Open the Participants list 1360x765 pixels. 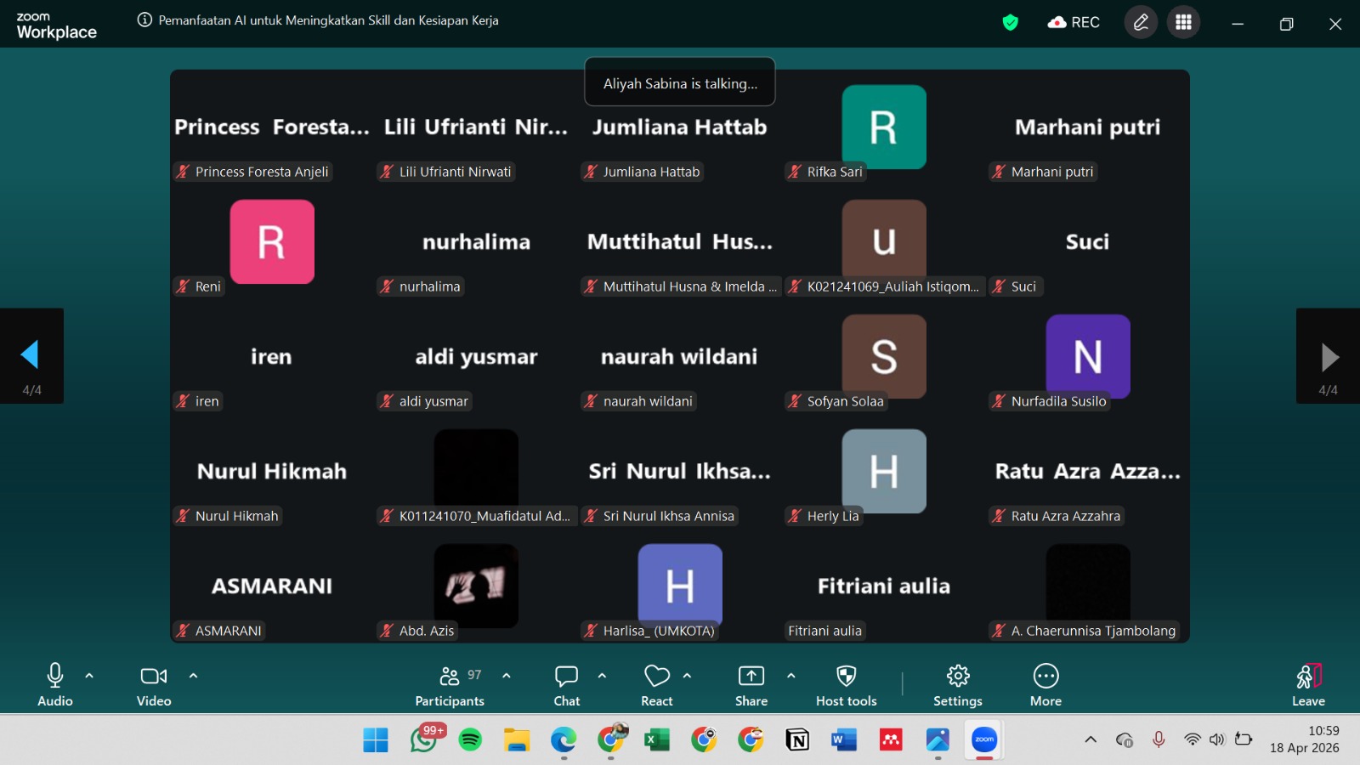tap(450, 684)
